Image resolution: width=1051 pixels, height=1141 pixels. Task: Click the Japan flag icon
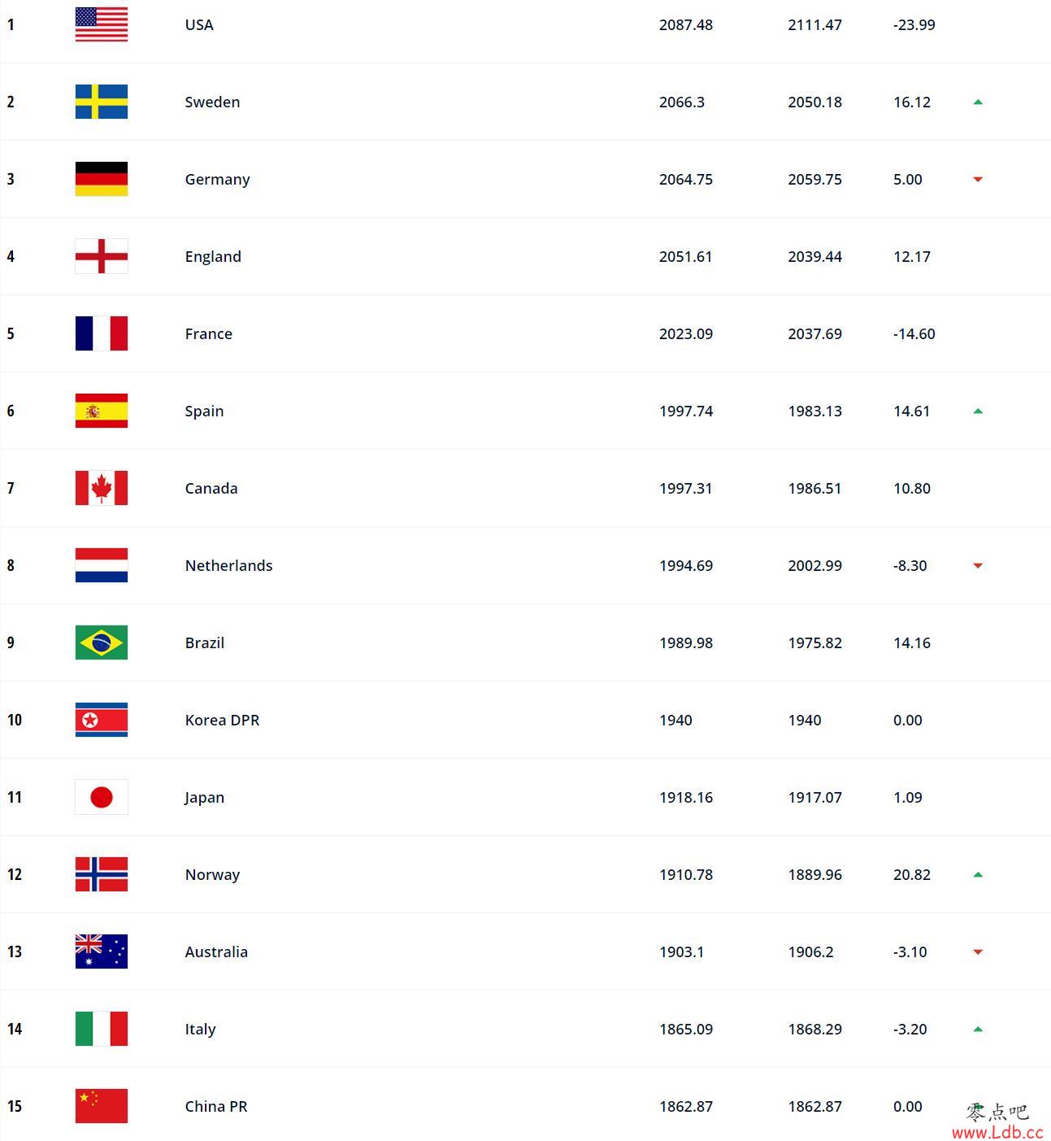tap(102, 797)
